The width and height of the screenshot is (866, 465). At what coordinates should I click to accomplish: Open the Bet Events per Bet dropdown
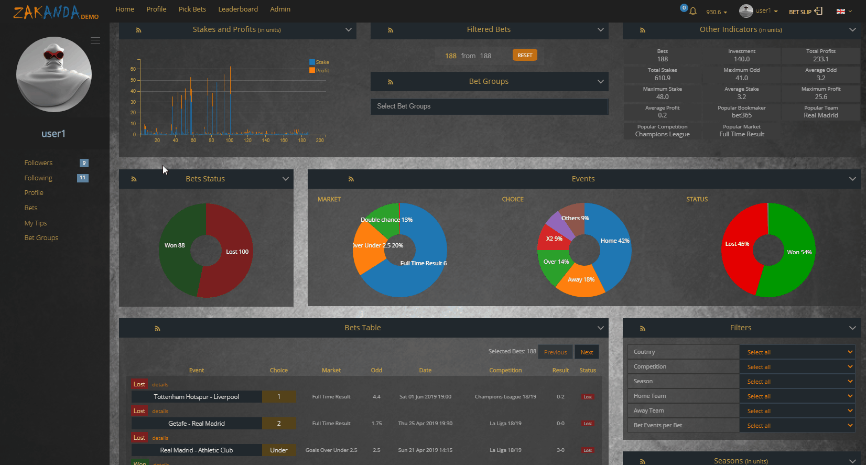(798, 426)
